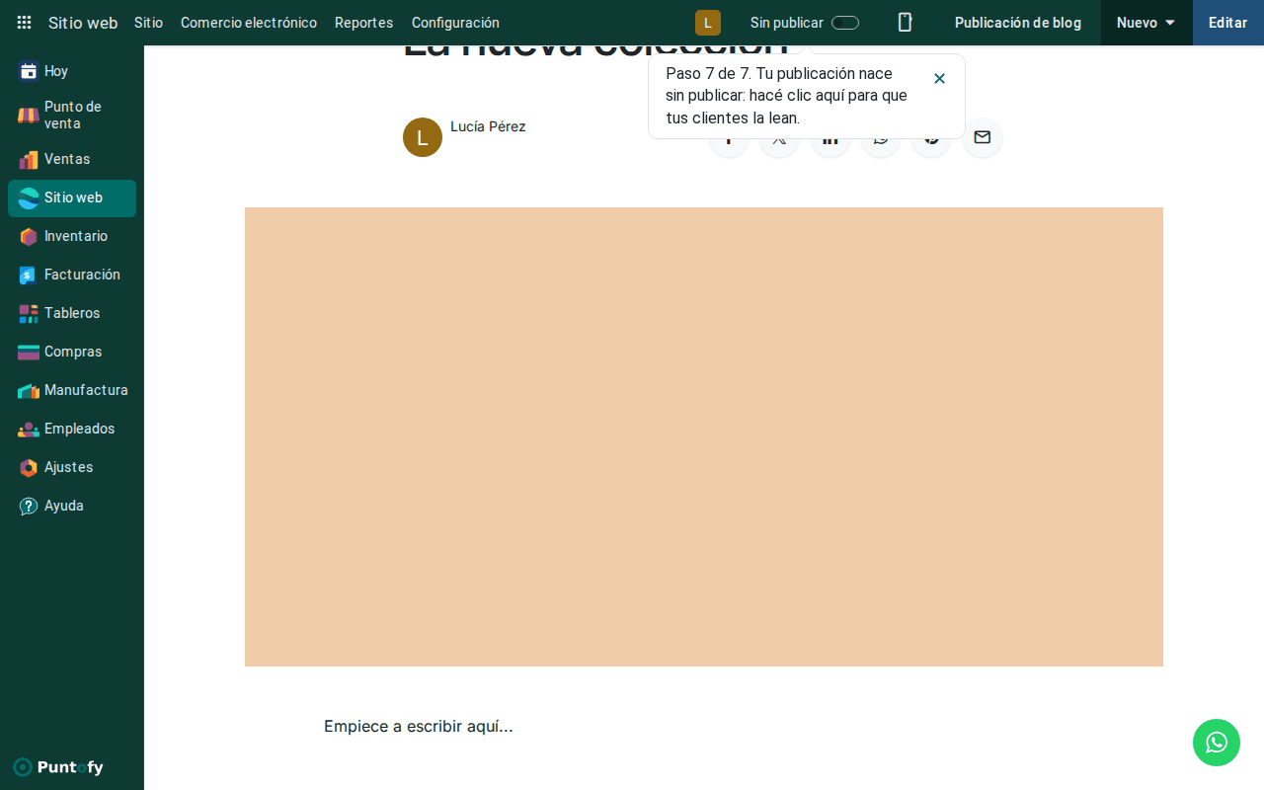This screenshot has height=790, width=1264.
Task: Open the Reportes menu
Action: (x=364, y=23)
